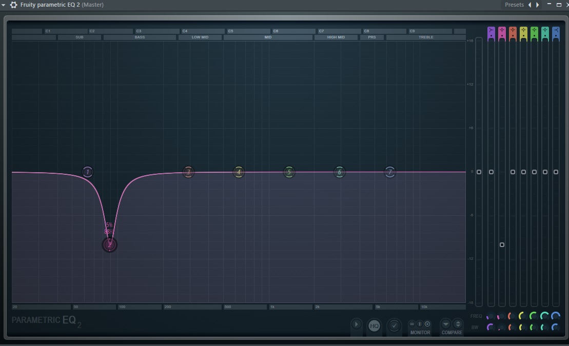Click the PRS frequency range label
Image resolution: width=569 pixels, height=346 pixels.
point(372,37)
